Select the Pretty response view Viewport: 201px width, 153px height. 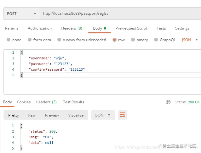pyautogui.click(x=14, y=115)
